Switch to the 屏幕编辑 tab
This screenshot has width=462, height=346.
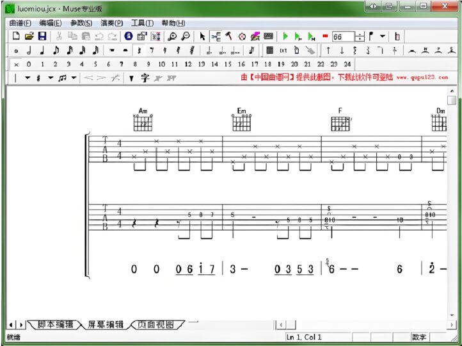106,325
